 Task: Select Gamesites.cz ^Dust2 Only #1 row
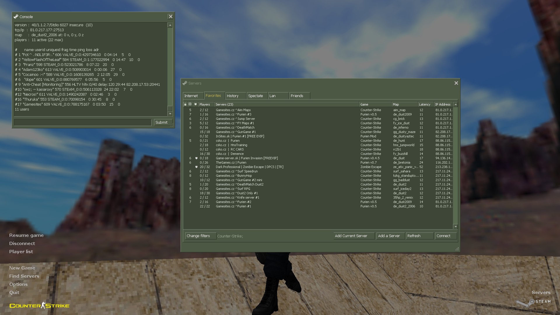click(318, 193)
